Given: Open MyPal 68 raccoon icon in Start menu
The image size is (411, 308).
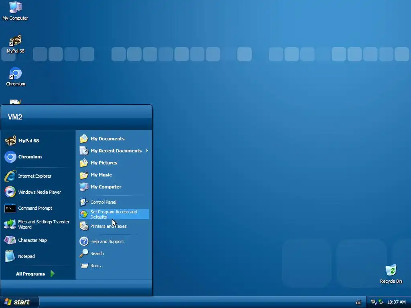Looking at the screenshot, I should pyautogui.click(x=10, y=141).
